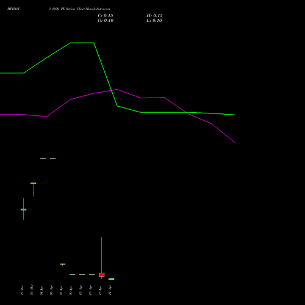This screenshot has height=305, width=305.
Task: Click the low value 'L: 0.10'
Action: pyautogui.click(x=154, y=21)
